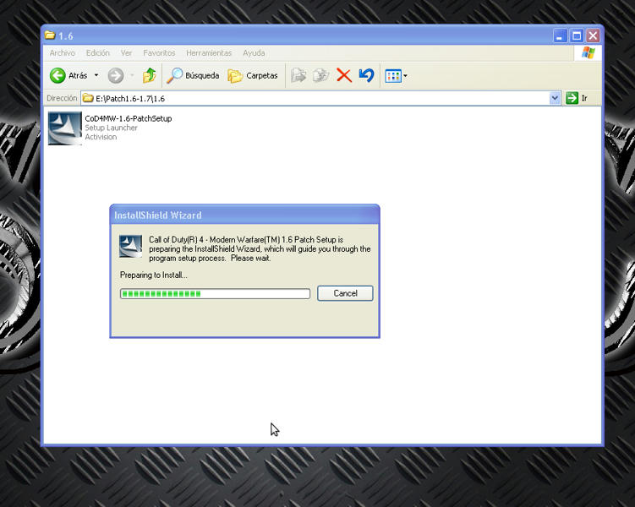Open the Archivo menu

click(x=63, y=53)
